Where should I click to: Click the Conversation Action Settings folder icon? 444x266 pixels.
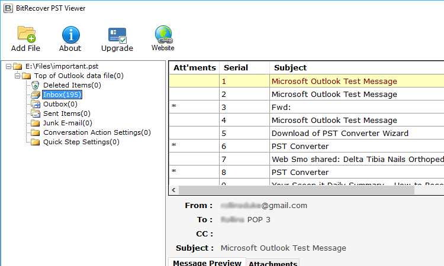click(x=36, y=132)
